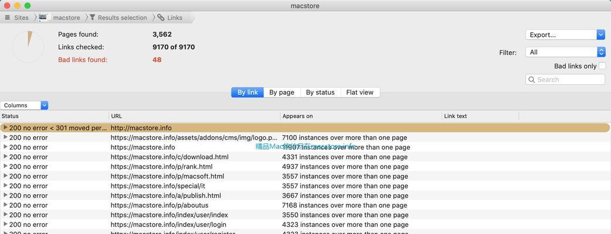Select the URL http://macstore.info
This screenshot has width=611, height=234.
[x=141, y=128]
